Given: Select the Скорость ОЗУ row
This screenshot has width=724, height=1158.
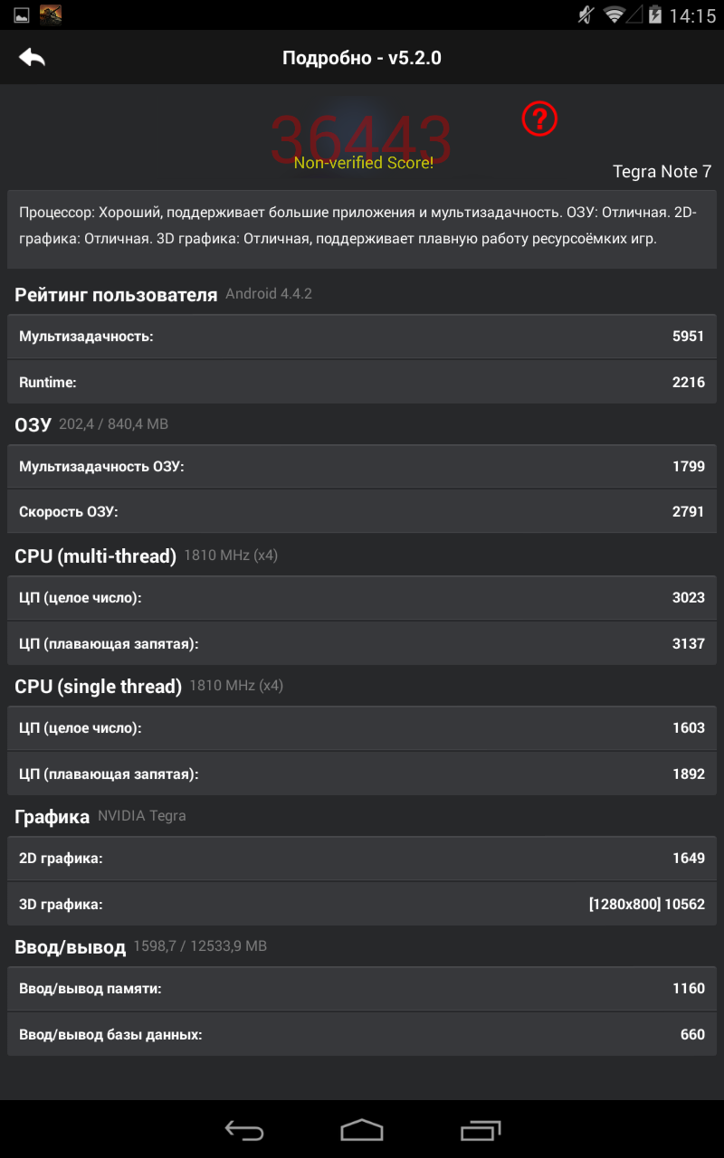Looking at the screenshot, I should point(362,511).
